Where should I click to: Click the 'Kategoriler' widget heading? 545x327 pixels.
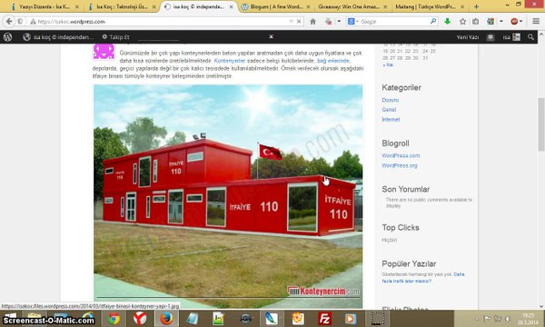(x=401, y=87)
